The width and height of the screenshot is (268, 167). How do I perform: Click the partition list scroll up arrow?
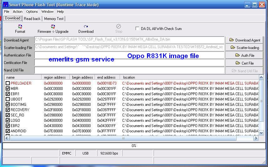click(261, 77)
